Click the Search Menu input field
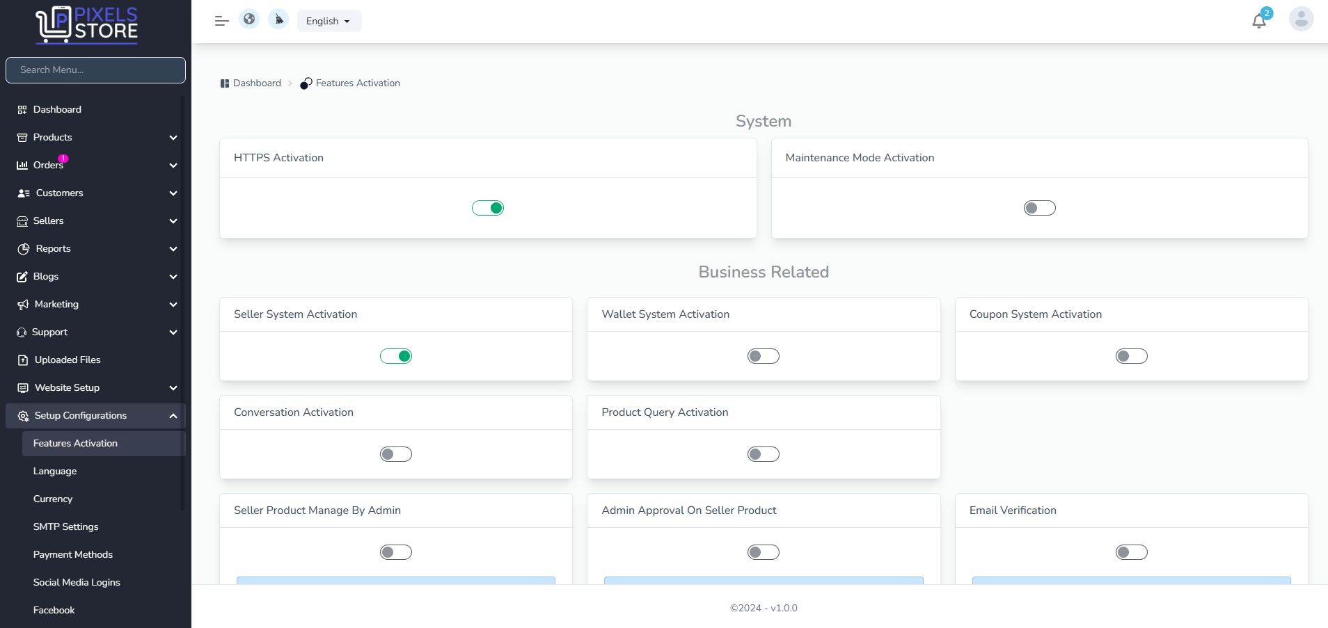 pyautogui.click(x=95, y=70)
